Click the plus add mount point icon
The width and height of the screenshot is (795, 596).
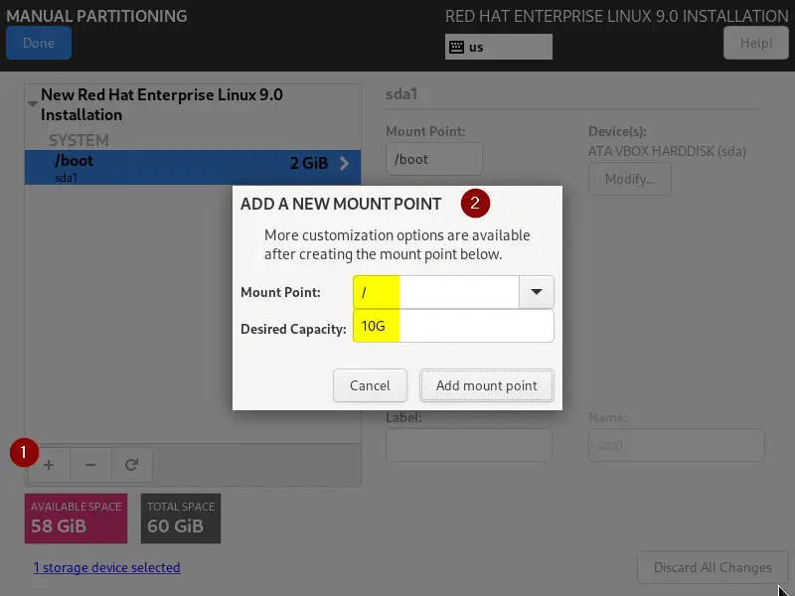coord(49,465)
